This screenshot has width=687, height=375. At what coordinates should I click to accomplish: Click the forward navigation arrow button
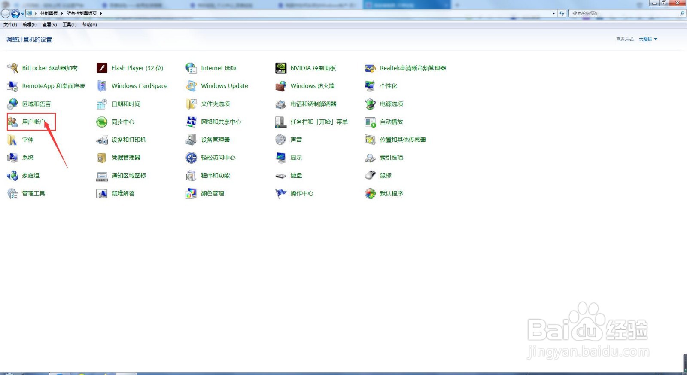15,13
